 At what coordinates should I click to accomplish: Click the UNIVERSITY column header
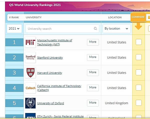[x=33, y=18]
